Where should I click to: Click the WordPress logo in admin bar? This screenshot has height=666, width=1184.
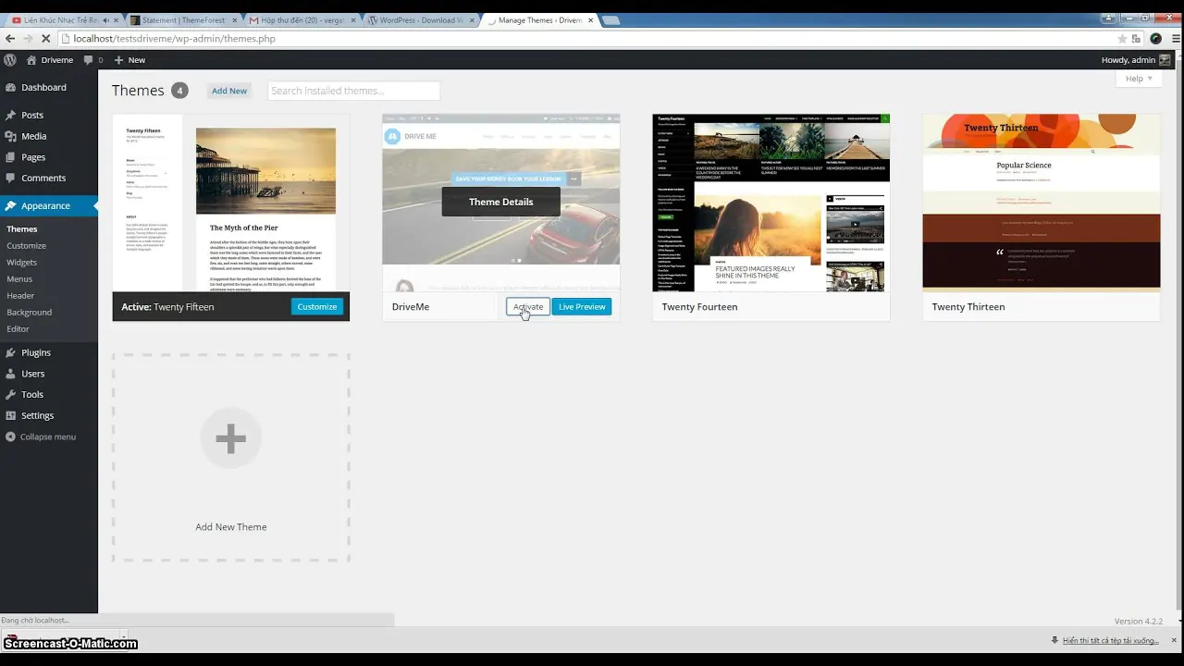[x=10, y=59]
